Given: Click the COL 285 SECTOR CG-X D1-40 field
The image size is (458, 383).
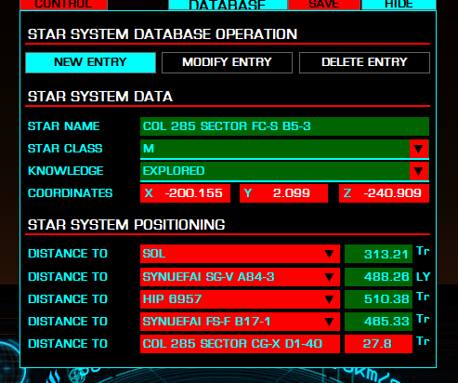Looking at the screenshot, I should [x=240, y=344].
